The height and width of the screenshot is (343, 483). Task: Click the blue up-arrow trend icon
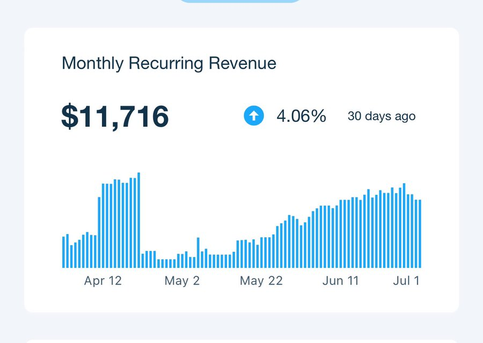[x=254, y=116]
